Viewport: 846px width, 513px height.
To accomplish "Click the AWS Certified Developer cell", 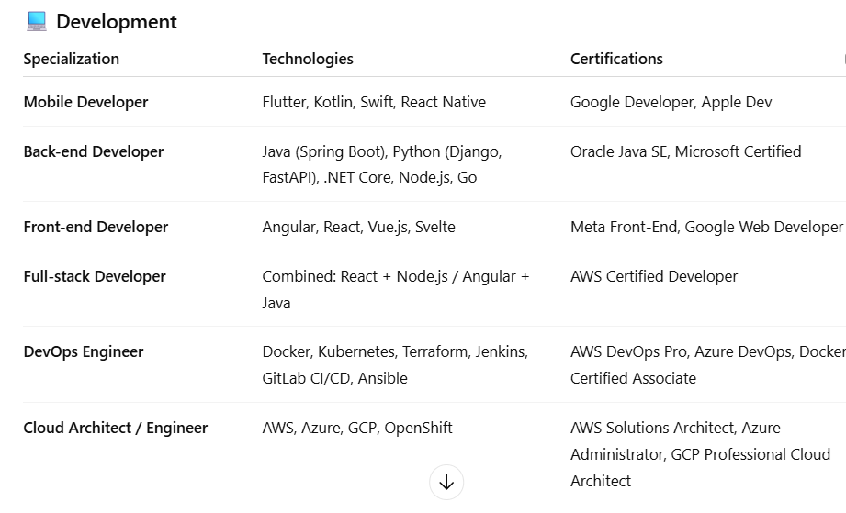I will (x=654, y=276).
